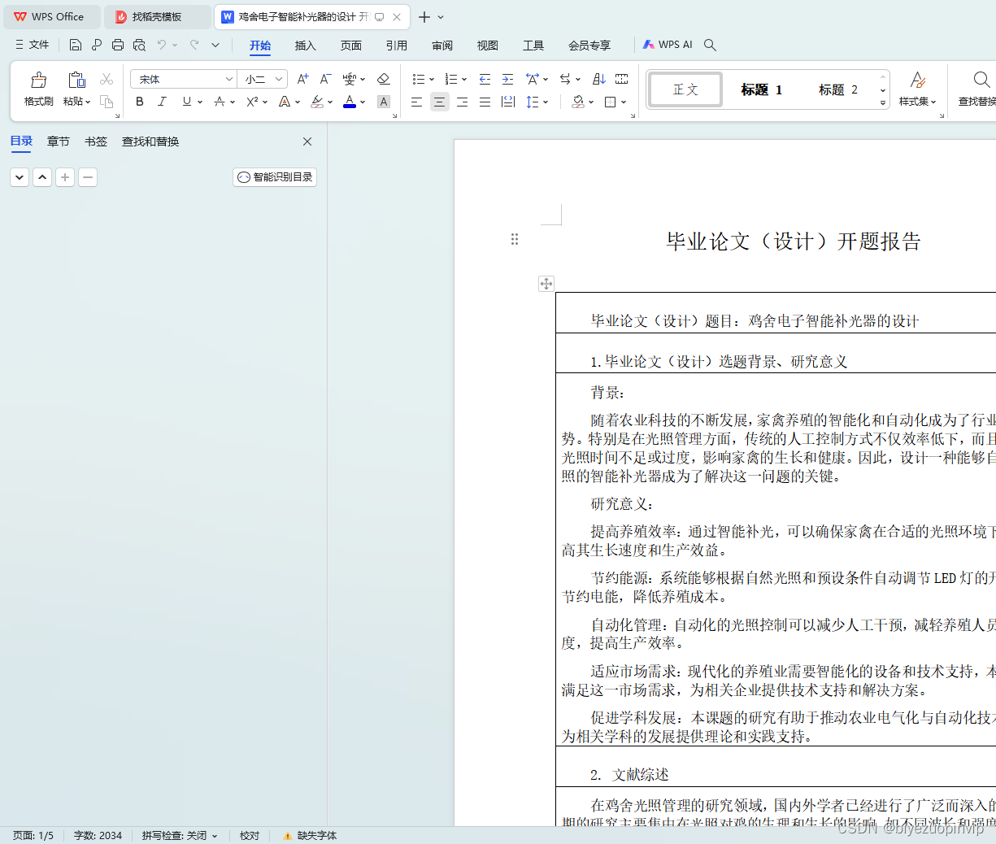Toggle align right for paragraph
996x844 pixels.
coord(462,102)
